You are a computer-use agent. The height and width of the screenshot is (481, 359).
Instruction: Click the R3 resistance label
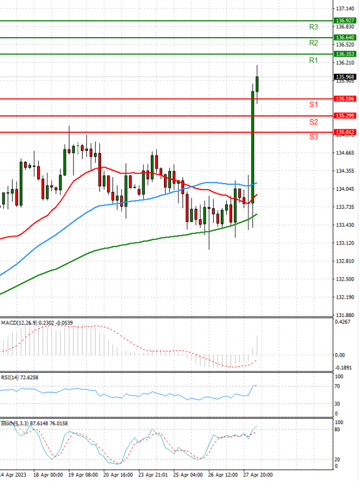pos(314,27)
